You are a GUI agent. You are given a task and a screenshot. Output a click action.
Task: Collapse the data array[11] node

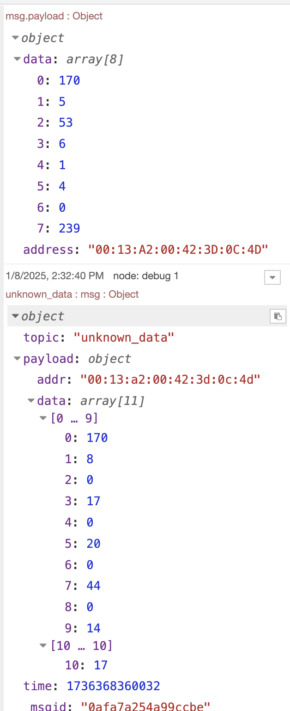coord(31,401)
